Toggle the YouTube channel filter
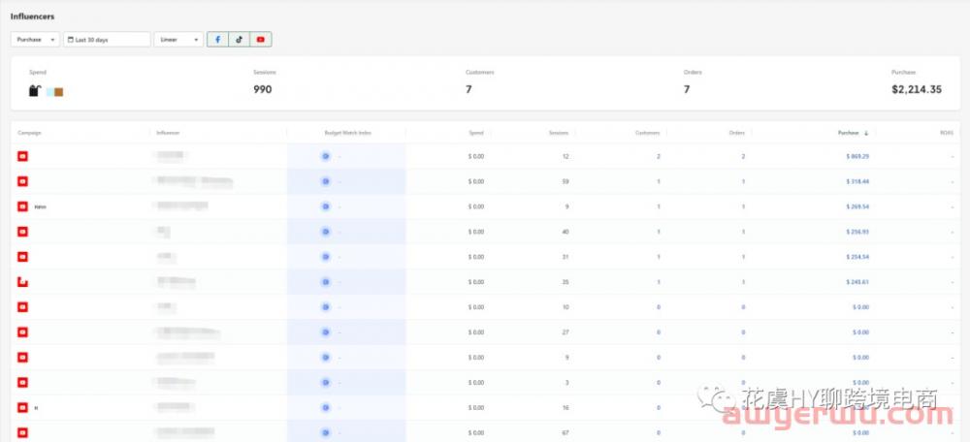The width and height of the screenshot is (970, 442). 260,40
